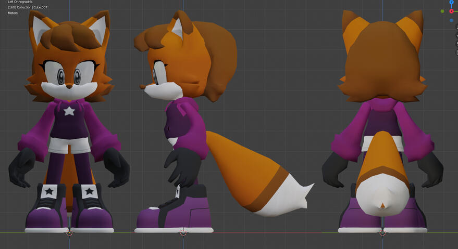458x249 pixels.
Task: Click the blue Z axis gizmo handle
Action: click(451, 2)
